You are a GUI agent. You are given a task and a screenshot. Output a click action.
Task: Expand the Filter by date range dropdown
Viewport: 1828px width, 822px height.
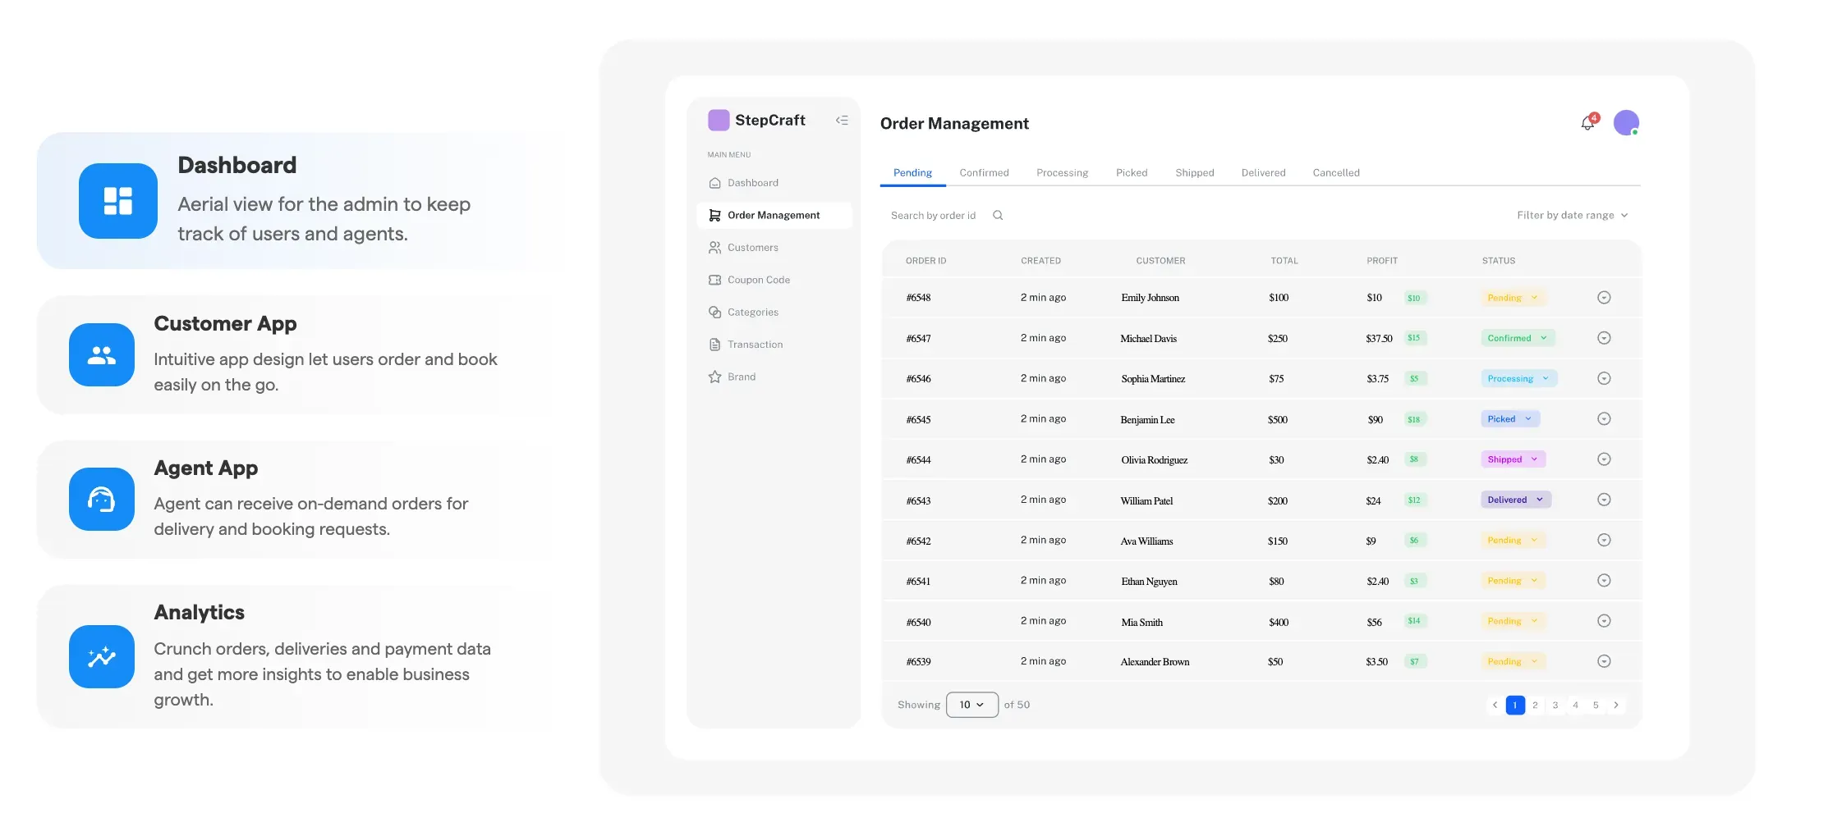(x=1572, y=216)
